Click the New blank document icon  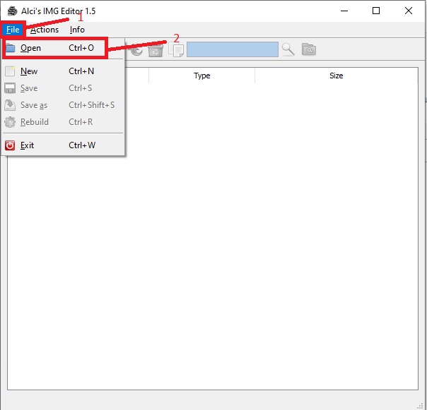click(10, 71)
